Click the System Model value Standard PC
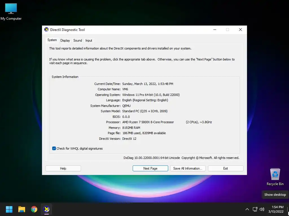289x216 pixels. 145,111
